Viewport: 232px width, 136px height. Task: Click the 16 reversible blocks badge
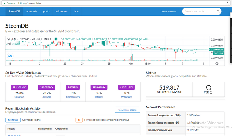tap(79, 120)
